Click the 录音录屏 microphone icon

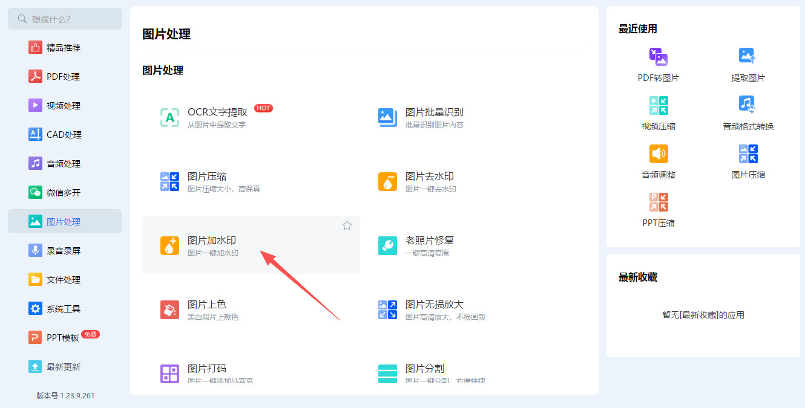pos(35,251)
